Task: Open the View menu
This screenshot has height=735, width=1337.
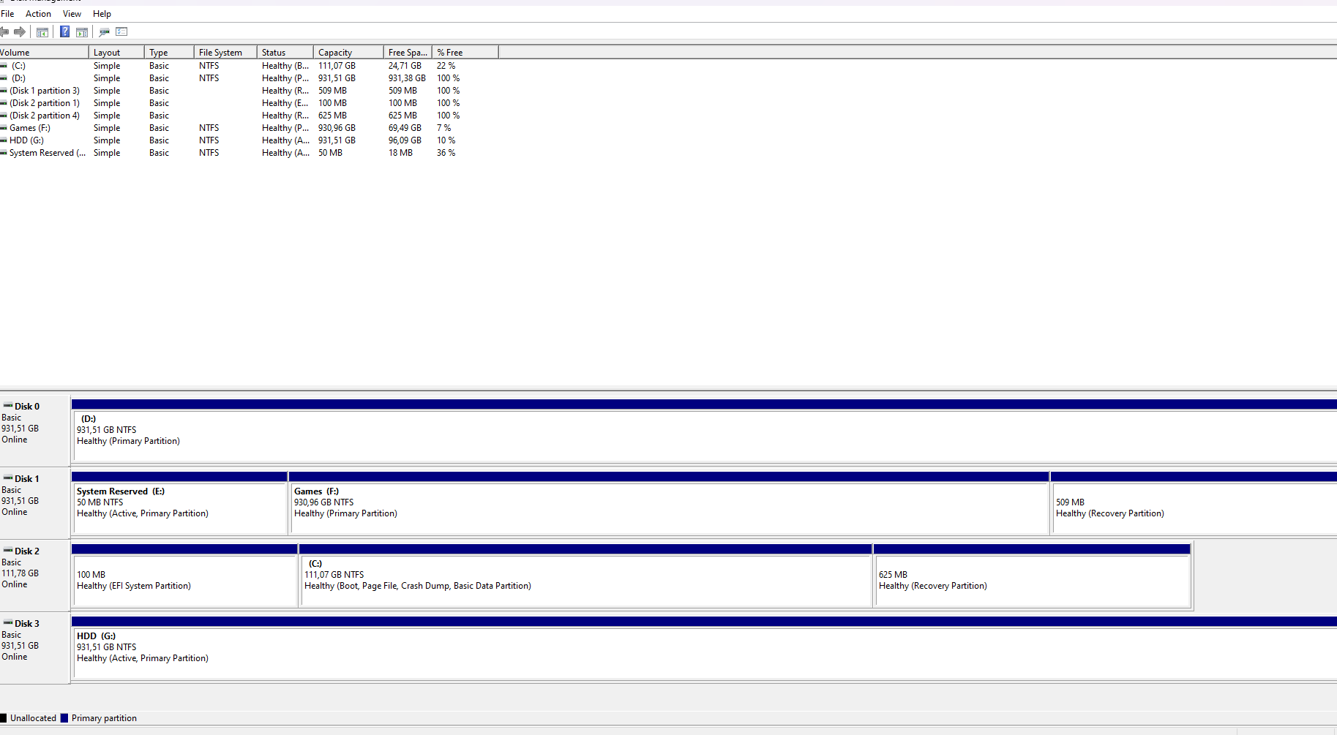Action: 72,14
